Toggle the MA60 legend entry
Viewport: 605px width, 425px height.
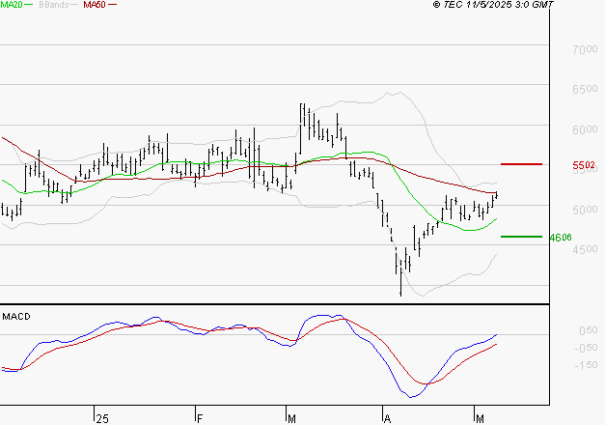pyautogui.click(x=94, y=6)
